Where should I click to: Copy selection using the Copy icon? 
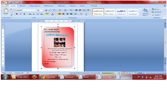[x=11, y=12]
